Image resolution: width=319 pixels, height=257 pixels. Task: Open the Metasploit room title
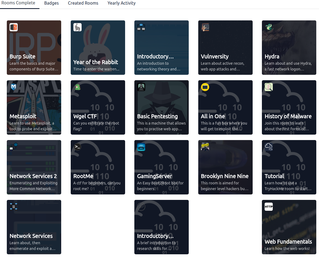click(x=23, y=116)
